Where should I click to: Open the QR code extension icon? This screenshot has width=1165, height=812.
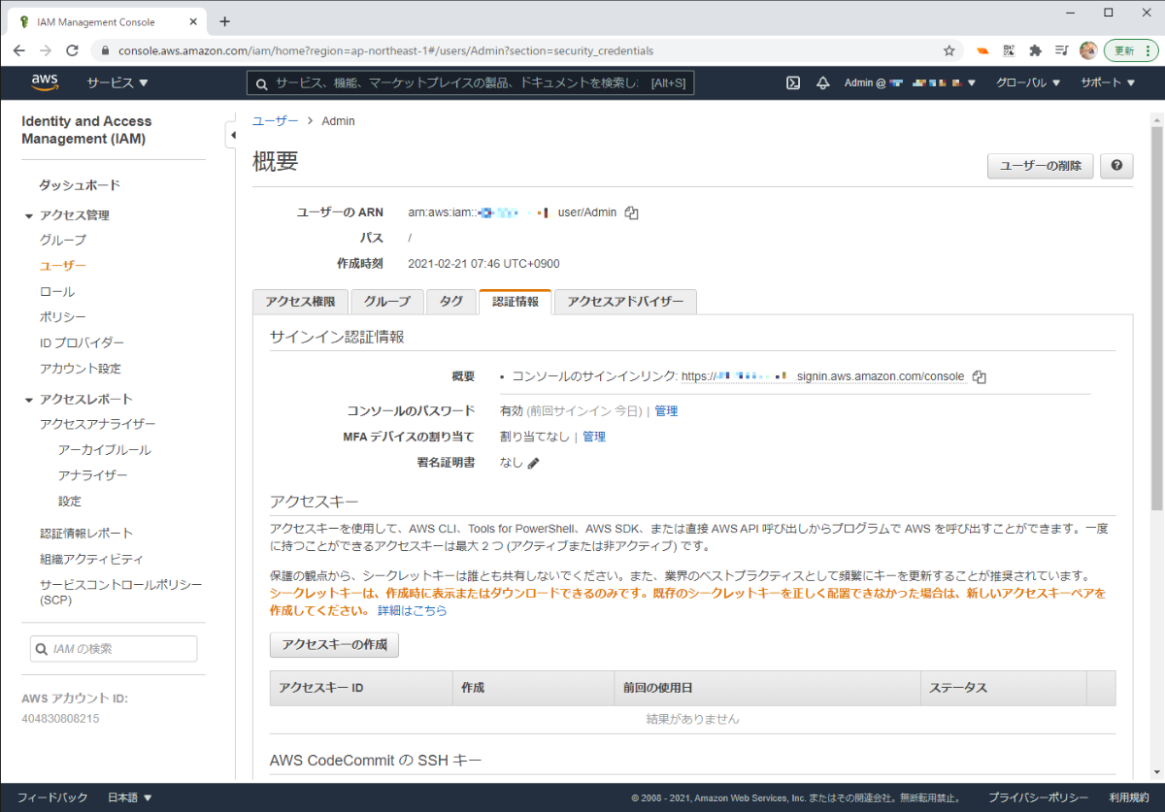[1009, 50]
